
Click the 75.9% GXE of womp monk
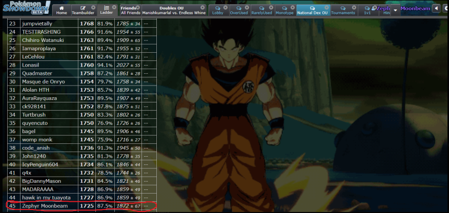click(105, 139)
